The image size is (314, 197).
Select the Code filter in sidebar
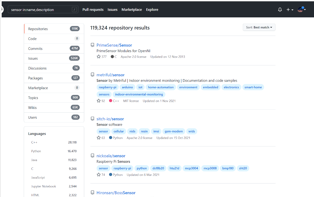point(54,39)
